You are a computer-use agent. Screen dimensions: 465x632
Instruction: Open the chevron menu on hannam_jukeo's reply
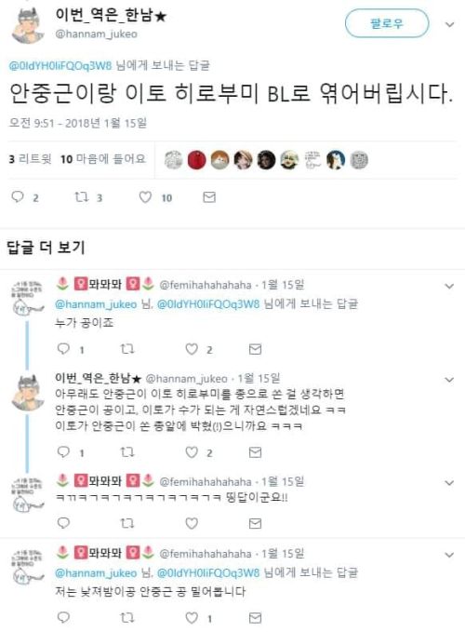(x=449, y=380)
